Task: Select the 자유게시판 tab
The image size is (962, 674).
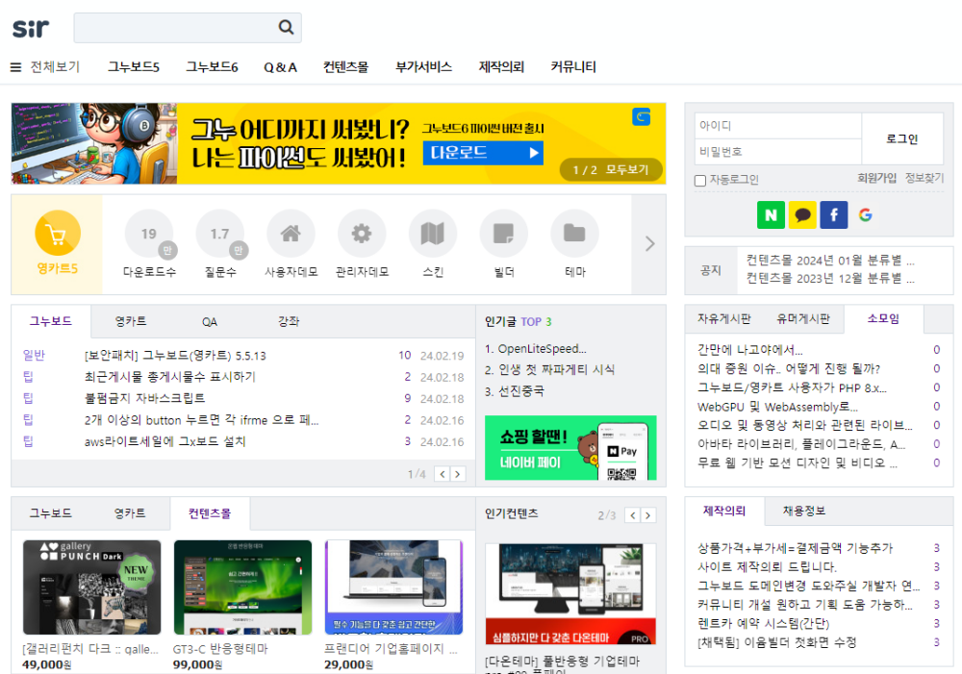Action: coord(724,319)
